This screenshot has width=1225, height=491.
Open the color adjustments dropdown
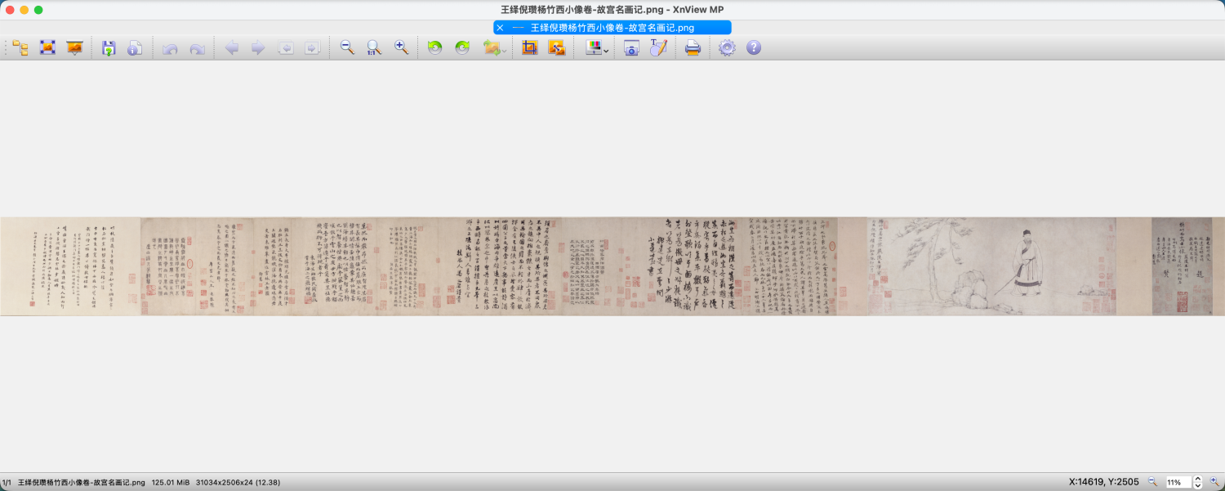(x=597, y=48)
